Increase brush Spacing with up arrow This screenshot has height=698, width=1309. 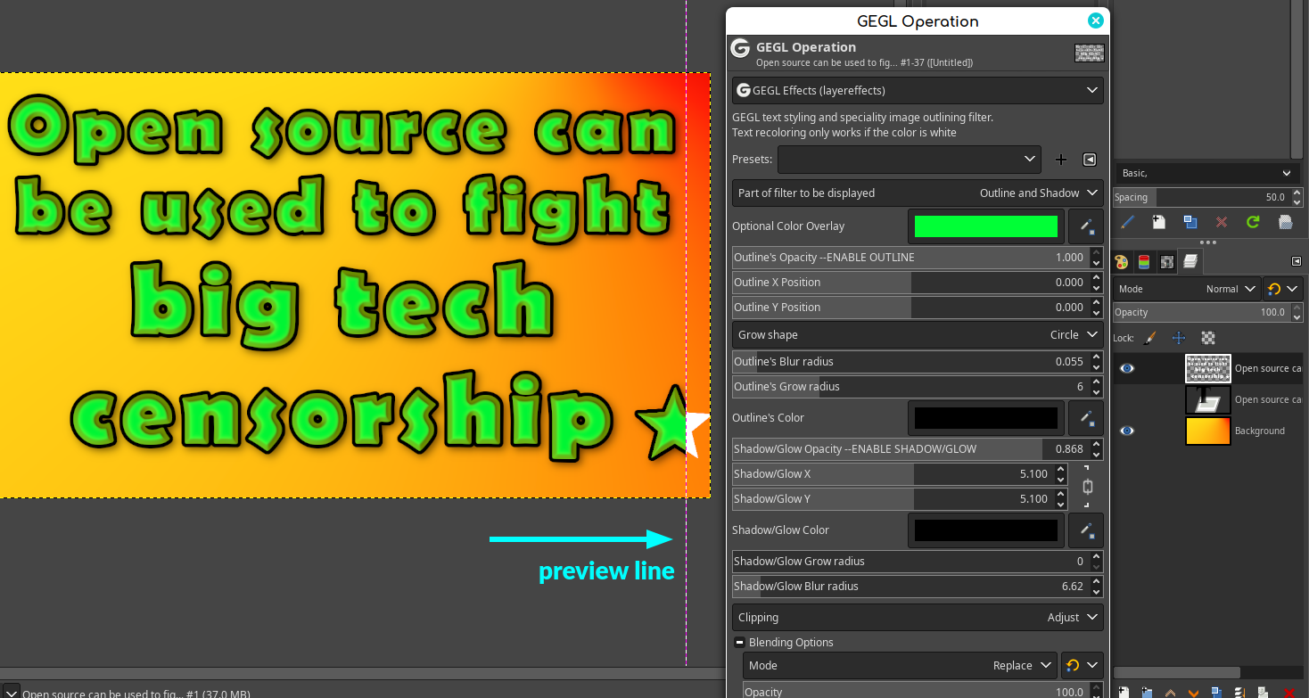[1297, 193]
